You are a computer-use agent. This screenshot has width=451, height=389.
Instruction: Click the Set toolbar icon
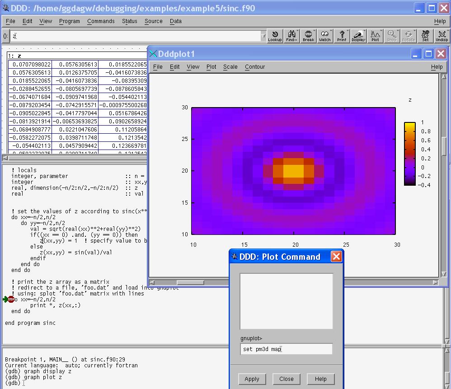coord(425,36)
